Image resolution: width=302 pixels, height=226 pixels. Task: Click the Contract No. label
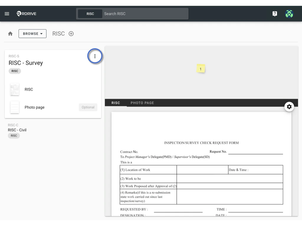click(129, 152)
